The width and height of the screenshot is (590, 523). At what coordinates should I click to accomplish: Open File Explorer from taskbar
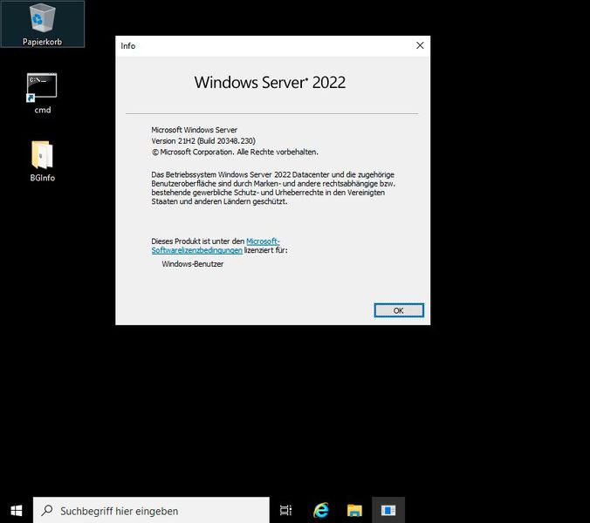[354, 510]
